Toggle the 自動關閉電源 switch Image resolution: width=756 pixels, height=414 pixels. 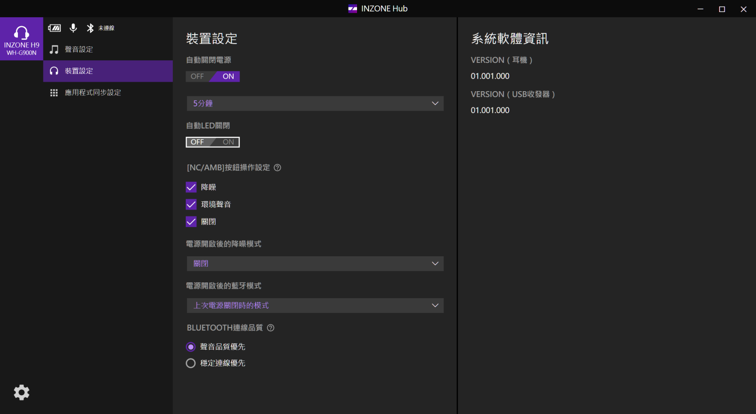click(213, 77)
